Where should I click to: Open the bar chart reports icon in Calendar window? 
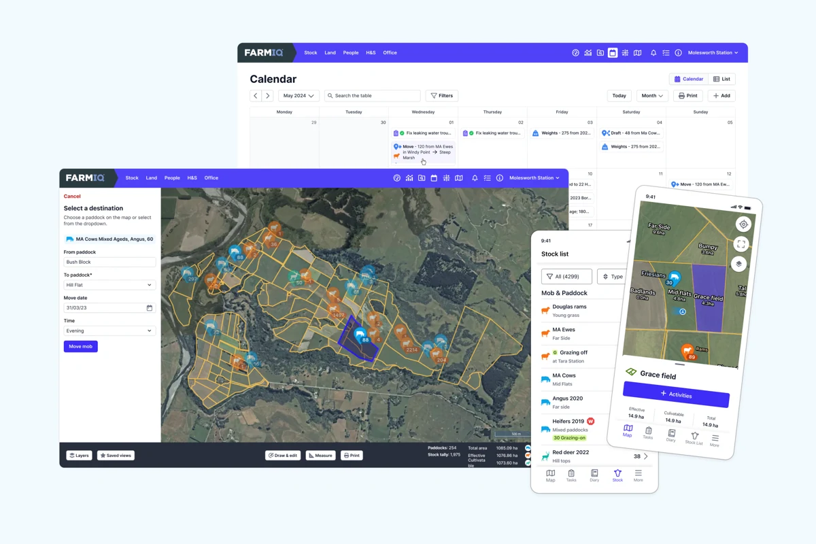tap(588, 53)
